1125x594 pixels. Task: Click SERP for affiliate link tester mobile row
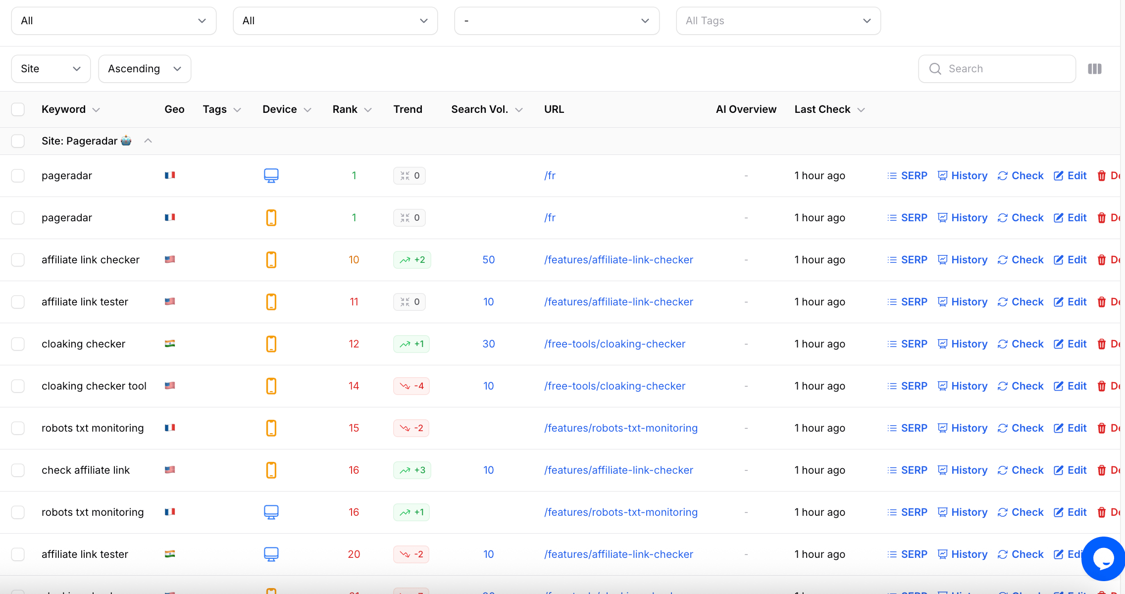(x=907, y=302)
